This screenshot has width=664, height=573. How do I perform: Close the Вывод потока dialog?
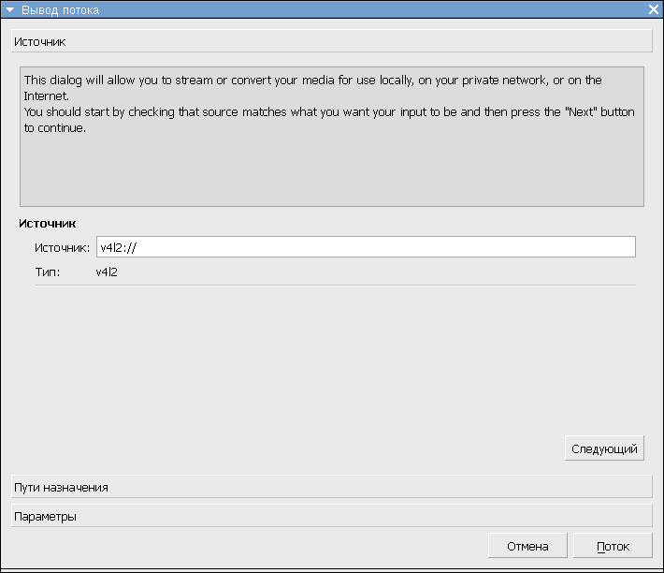point(654,9)
